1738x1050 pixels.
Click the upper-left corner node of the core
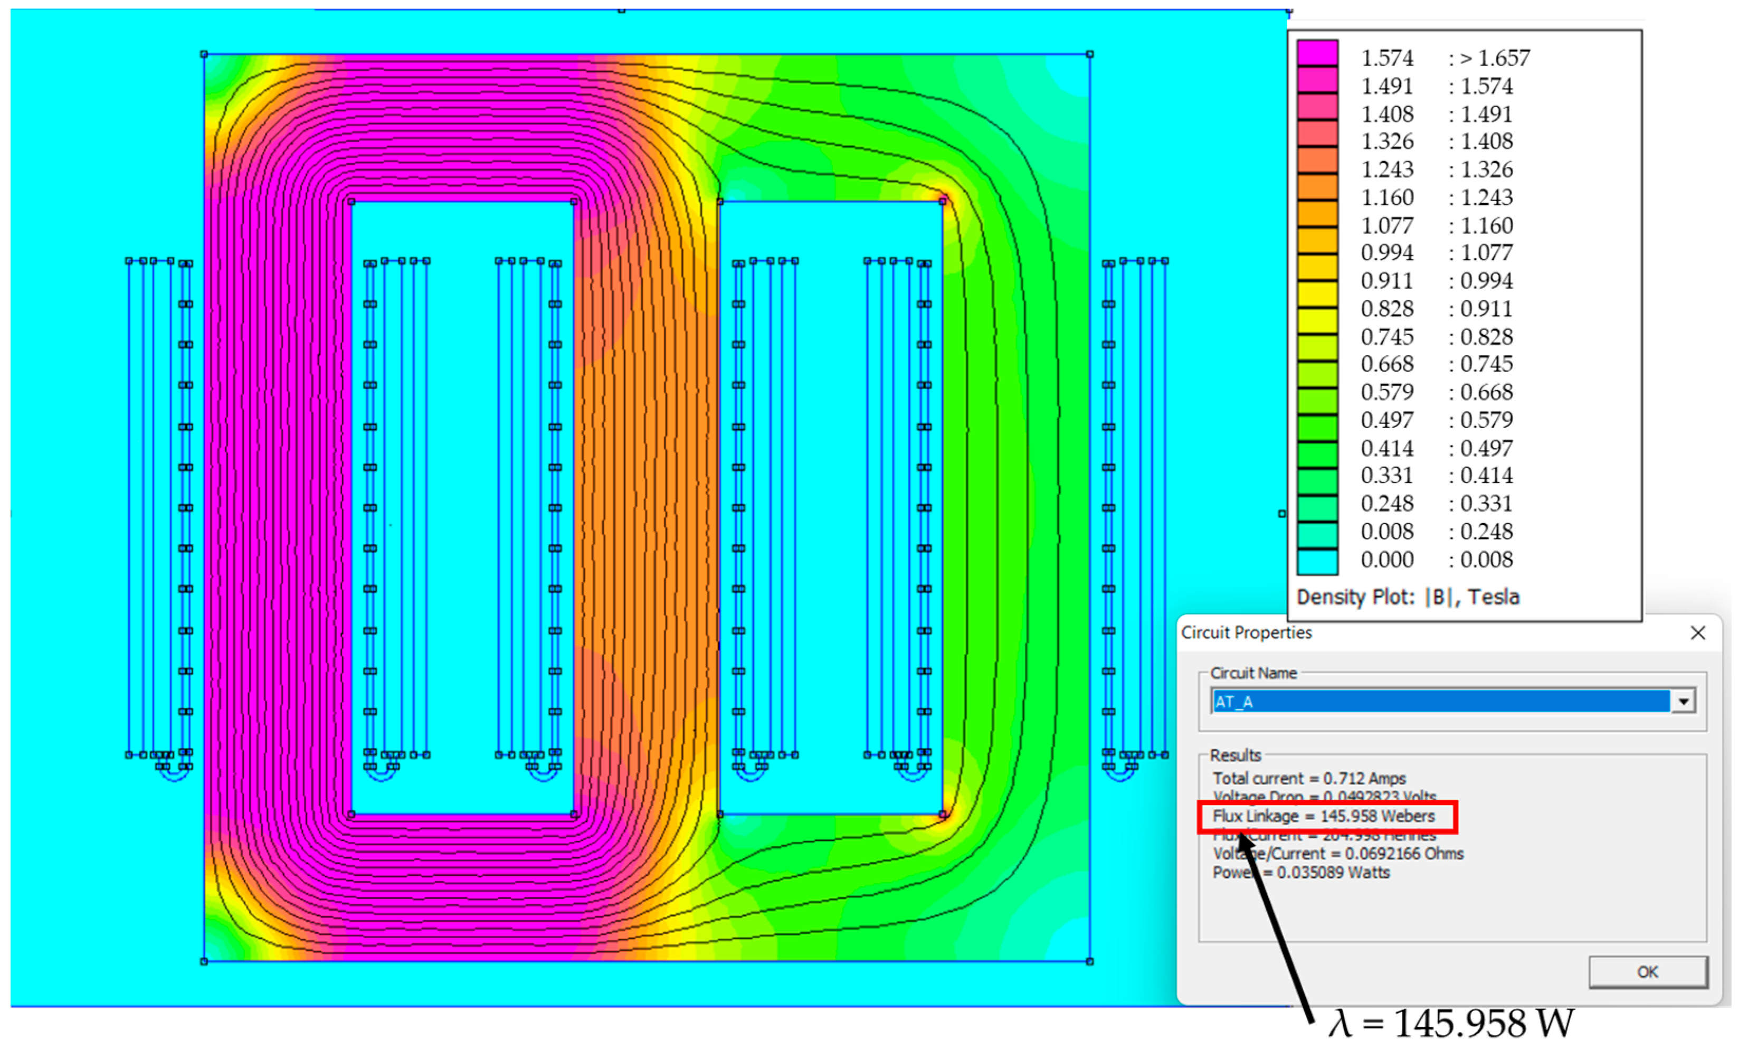click(204, 54)
